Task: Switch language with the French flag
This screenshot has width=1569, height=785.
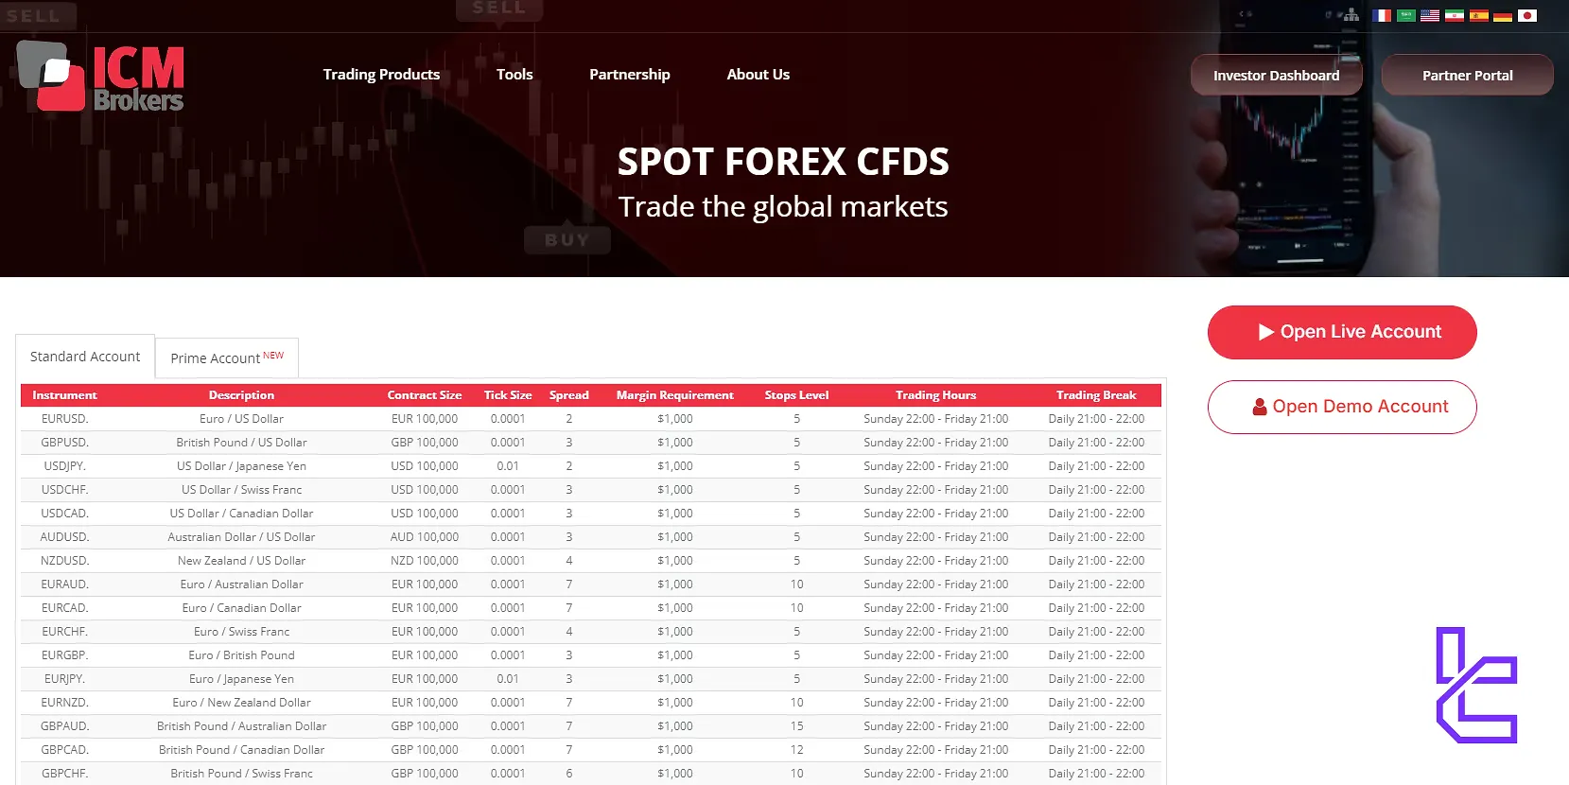Action: (x=1382, y=15)
